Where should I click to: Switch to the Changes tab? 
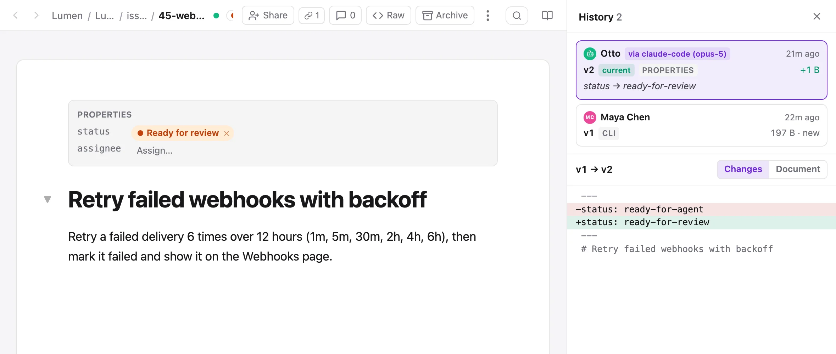[x=743, y=169]
